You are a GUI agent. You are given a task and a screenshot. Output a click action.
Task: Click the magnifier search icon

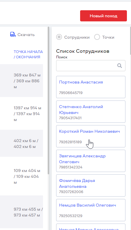click(x=120, y=66)
